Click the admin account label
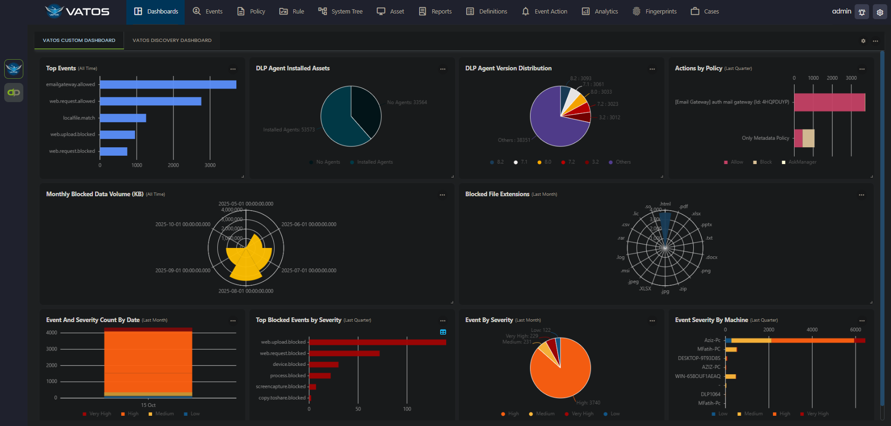The width and height of the screenshot is (891, 426). [x=841, y=11]
